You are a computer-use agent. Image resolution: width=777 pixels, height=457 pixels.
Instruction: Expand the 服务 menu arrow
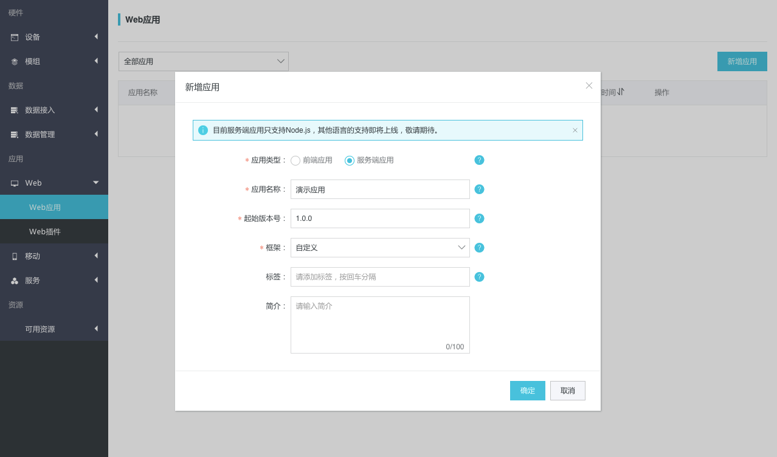(x=96, y=280)
